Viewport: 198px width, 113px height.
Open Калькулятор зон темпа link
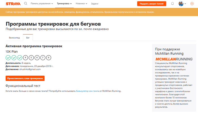[87, 91]
